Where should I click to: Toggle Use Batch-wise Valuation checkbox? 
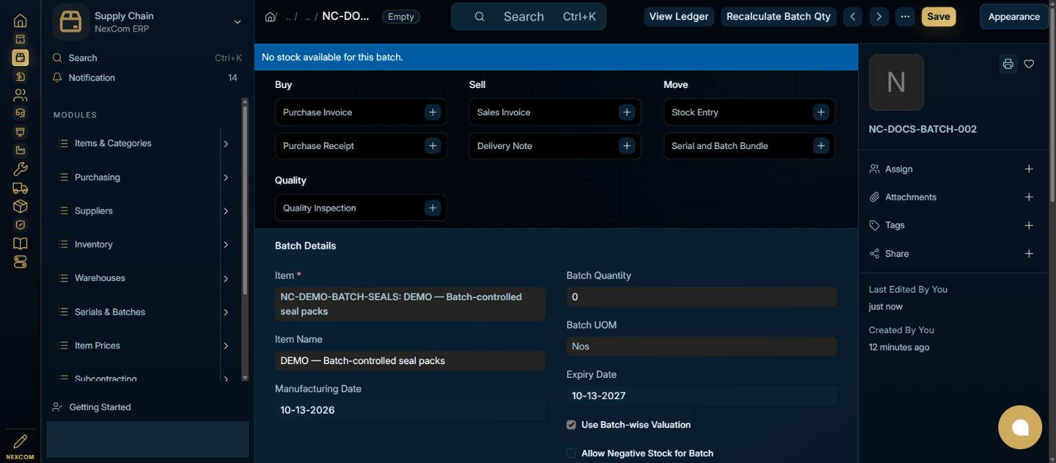(571, 425)
